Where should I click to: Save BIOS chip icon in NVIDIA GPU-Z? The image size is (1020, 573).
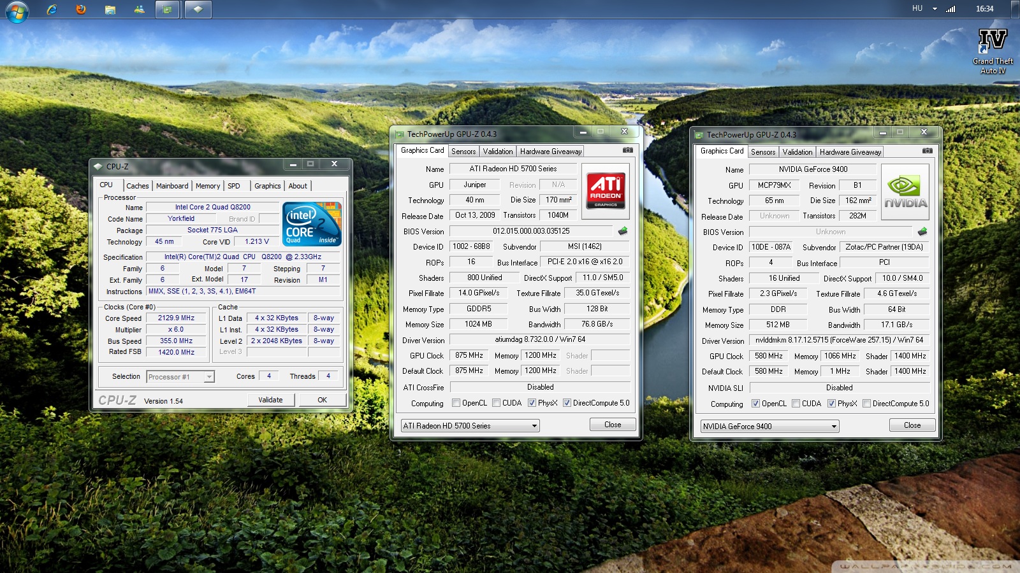coord(922,232)
